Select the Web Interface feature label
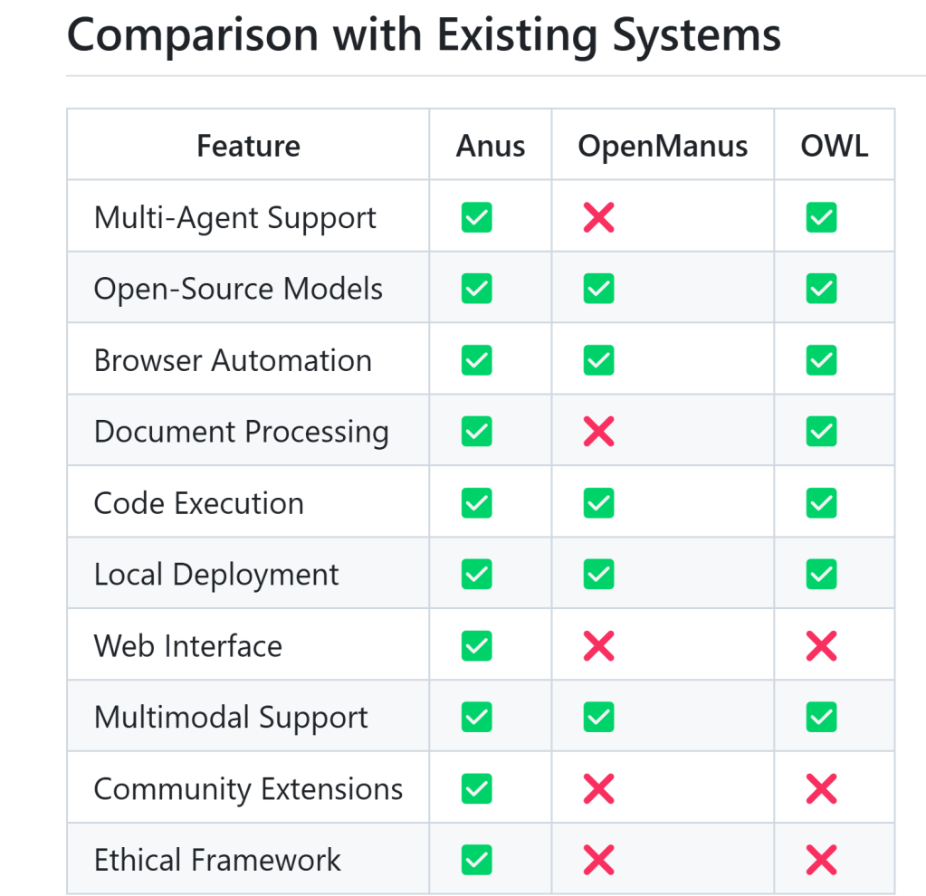Image resolution: width=926 pixels, height=896 pixels. [x=188, y=646]
